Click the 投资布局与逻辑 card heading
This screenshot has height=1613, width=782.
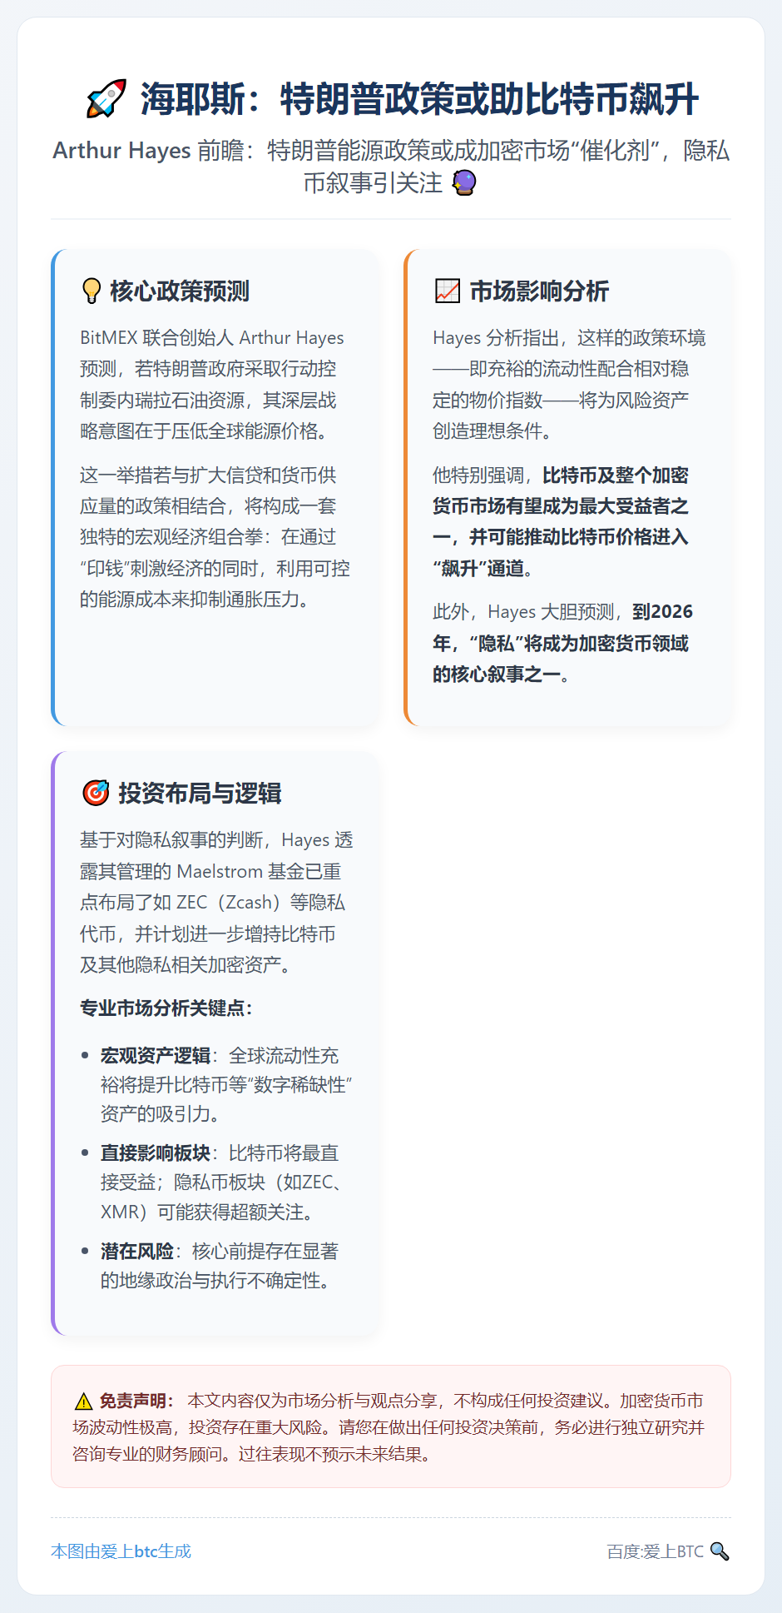point(200,794)
